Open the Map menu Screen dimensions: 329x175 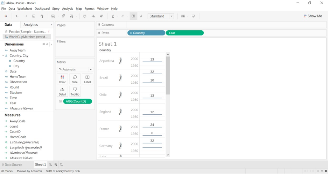tap(79, 9)
